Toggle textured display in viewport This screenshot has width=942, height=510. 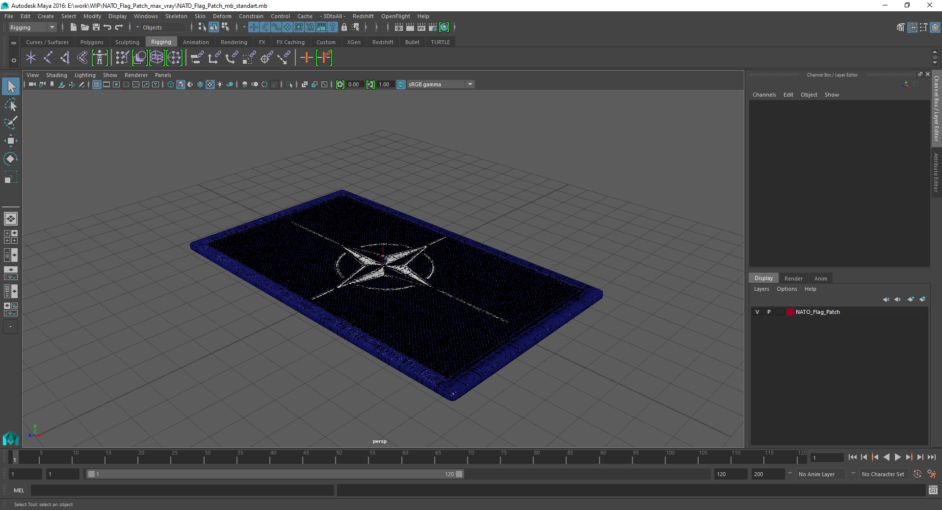210,84
